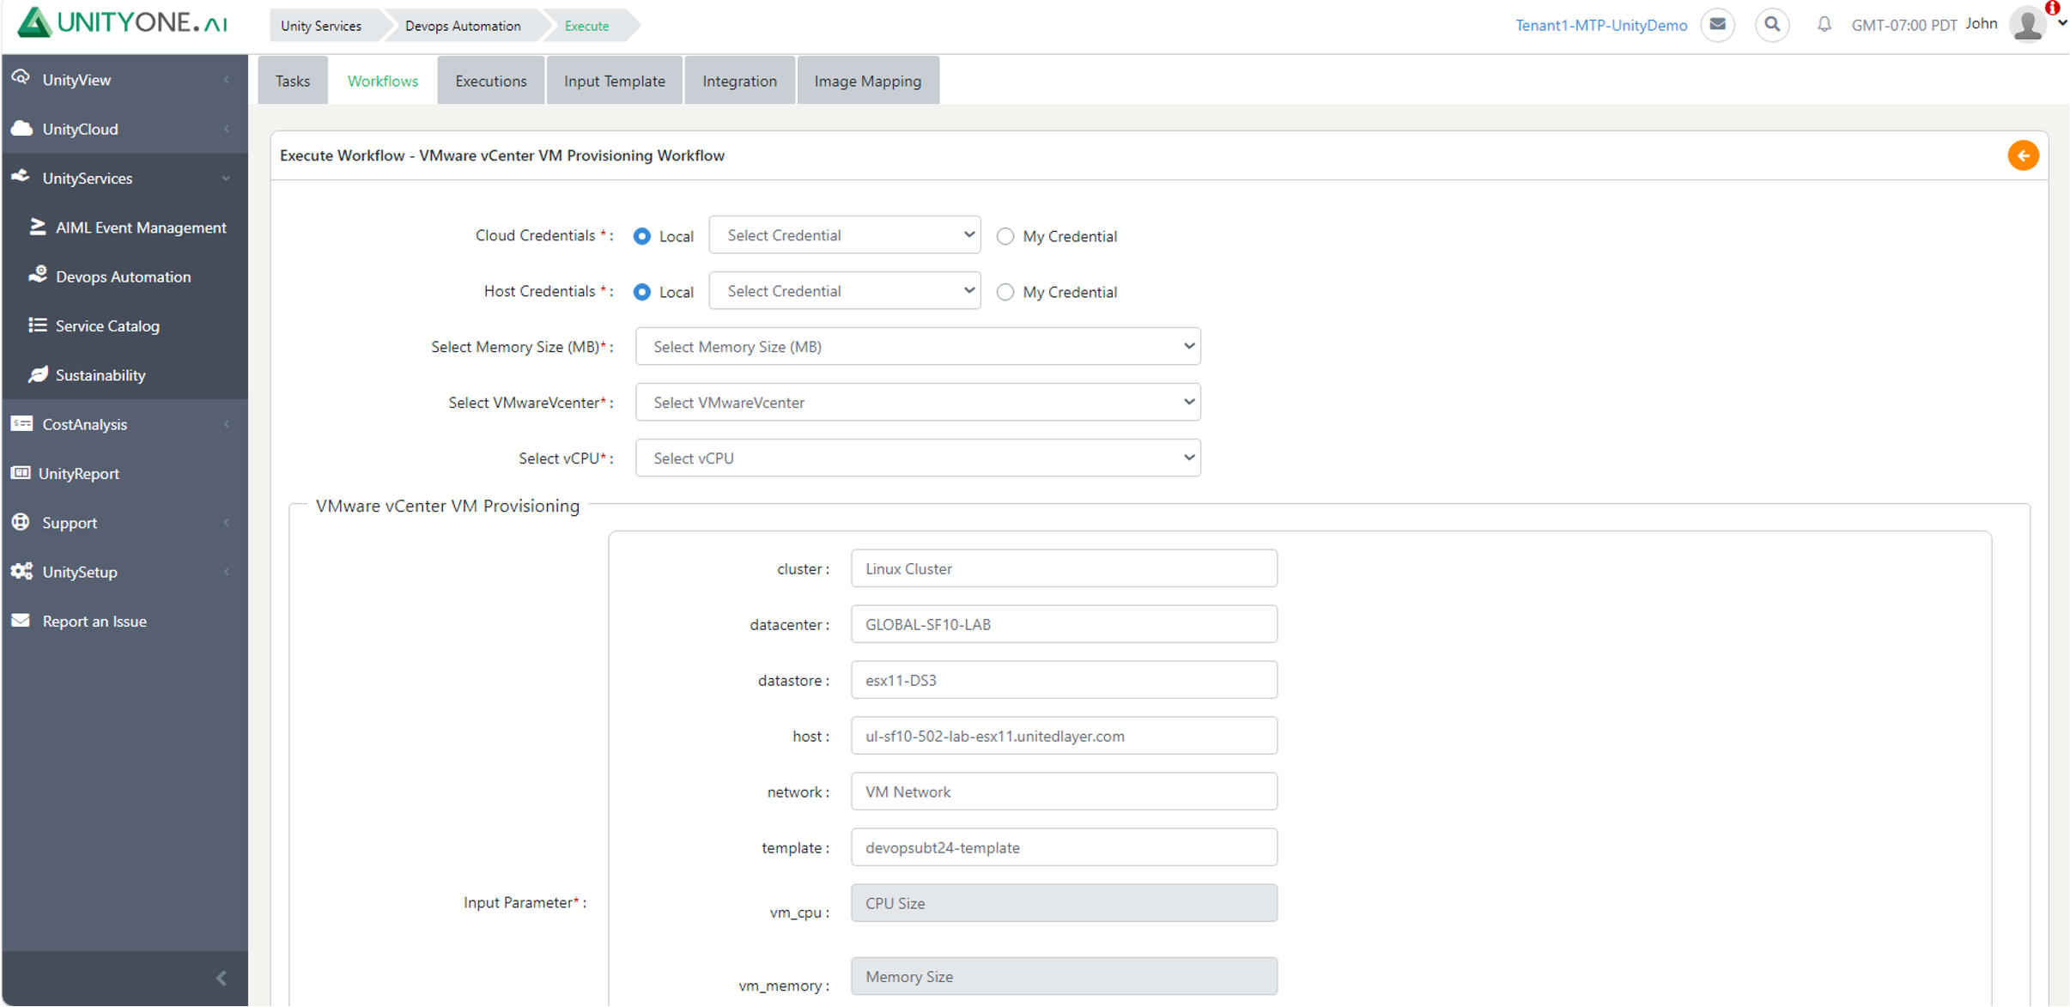Open the Integration tab
This screenshot has width=2070, height=1007.
pos(739,81)
